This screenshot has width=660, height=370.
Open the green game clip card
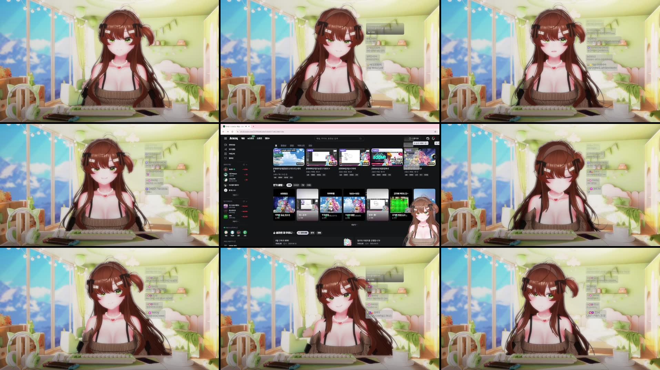pos(401,204)
